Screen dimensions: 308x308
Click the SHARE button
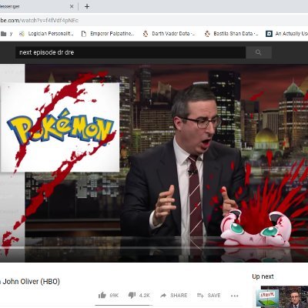[174, 296]
